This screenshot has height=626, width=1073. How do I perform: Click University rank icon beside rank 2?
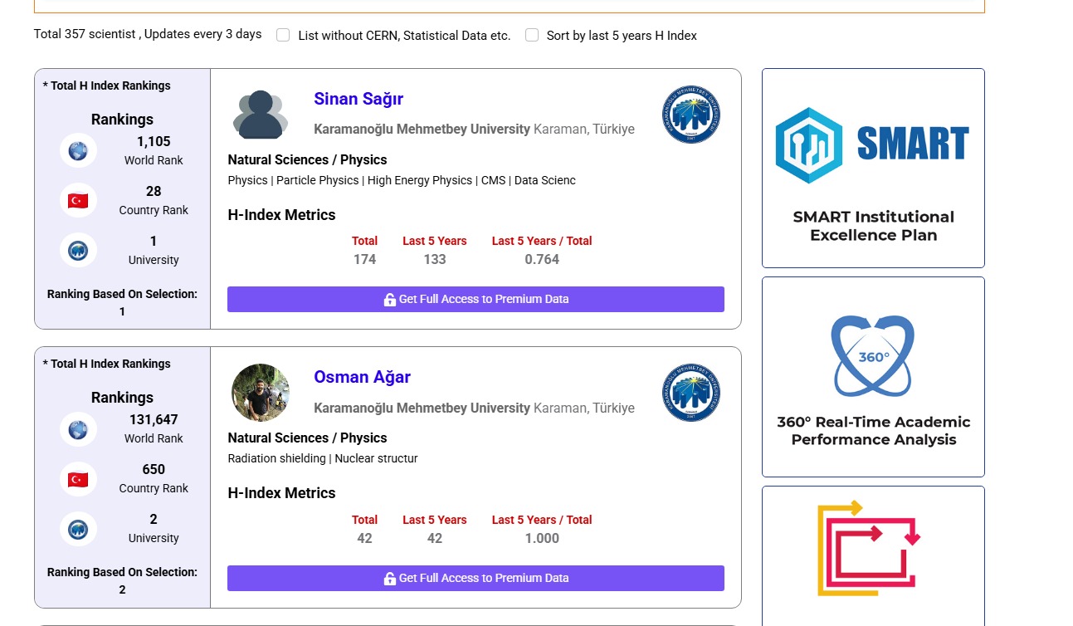click(x=78, y=529)
